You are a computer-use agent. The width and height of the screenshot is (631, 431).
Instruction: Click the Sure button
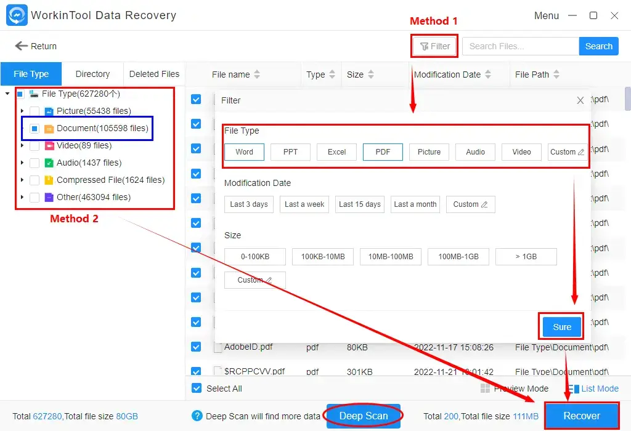[x=562, y=327]
